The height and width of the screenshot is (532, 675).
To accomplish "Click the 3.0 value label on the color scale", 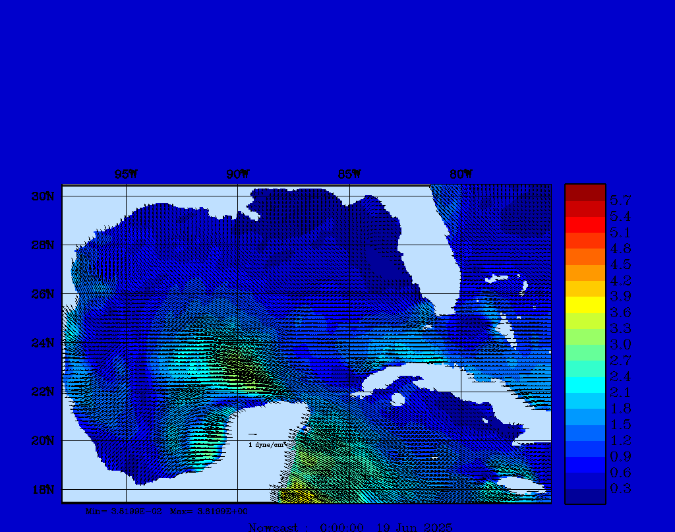I will (620, 344).
